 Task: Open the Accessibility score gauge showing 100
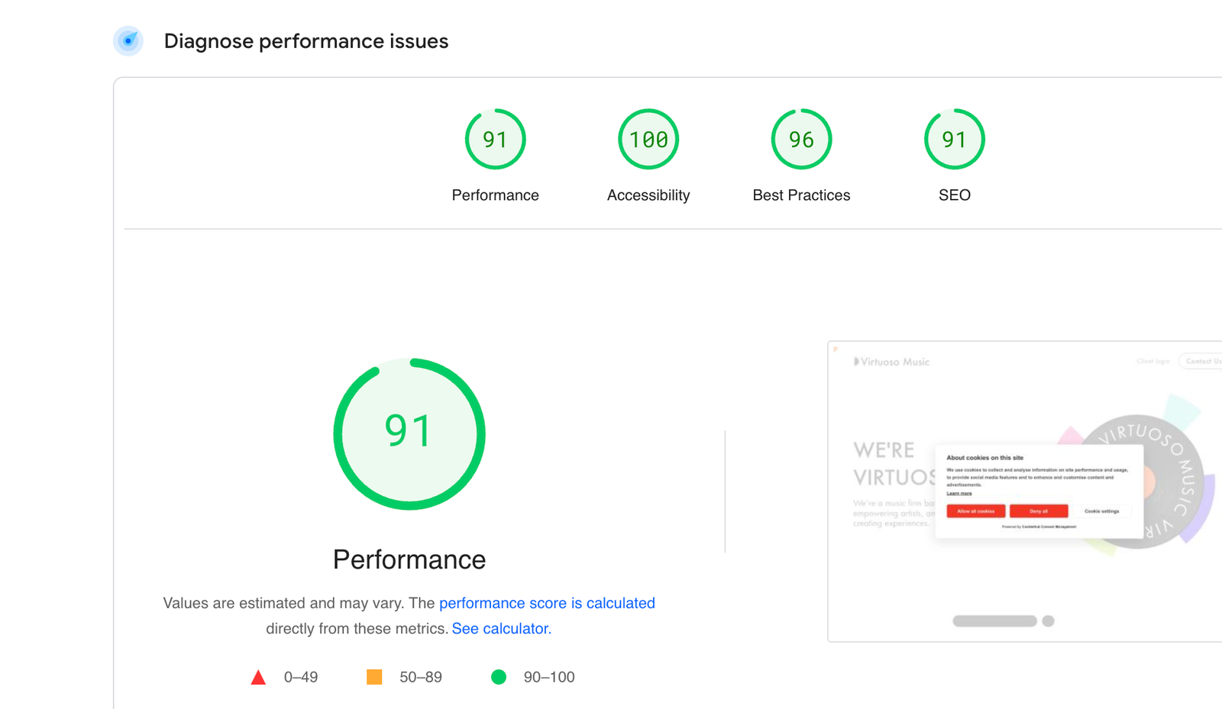(x=648, y=140)
